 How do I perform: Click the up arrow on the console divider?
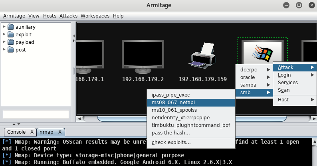pyautogui.click(x=14, y=124)
